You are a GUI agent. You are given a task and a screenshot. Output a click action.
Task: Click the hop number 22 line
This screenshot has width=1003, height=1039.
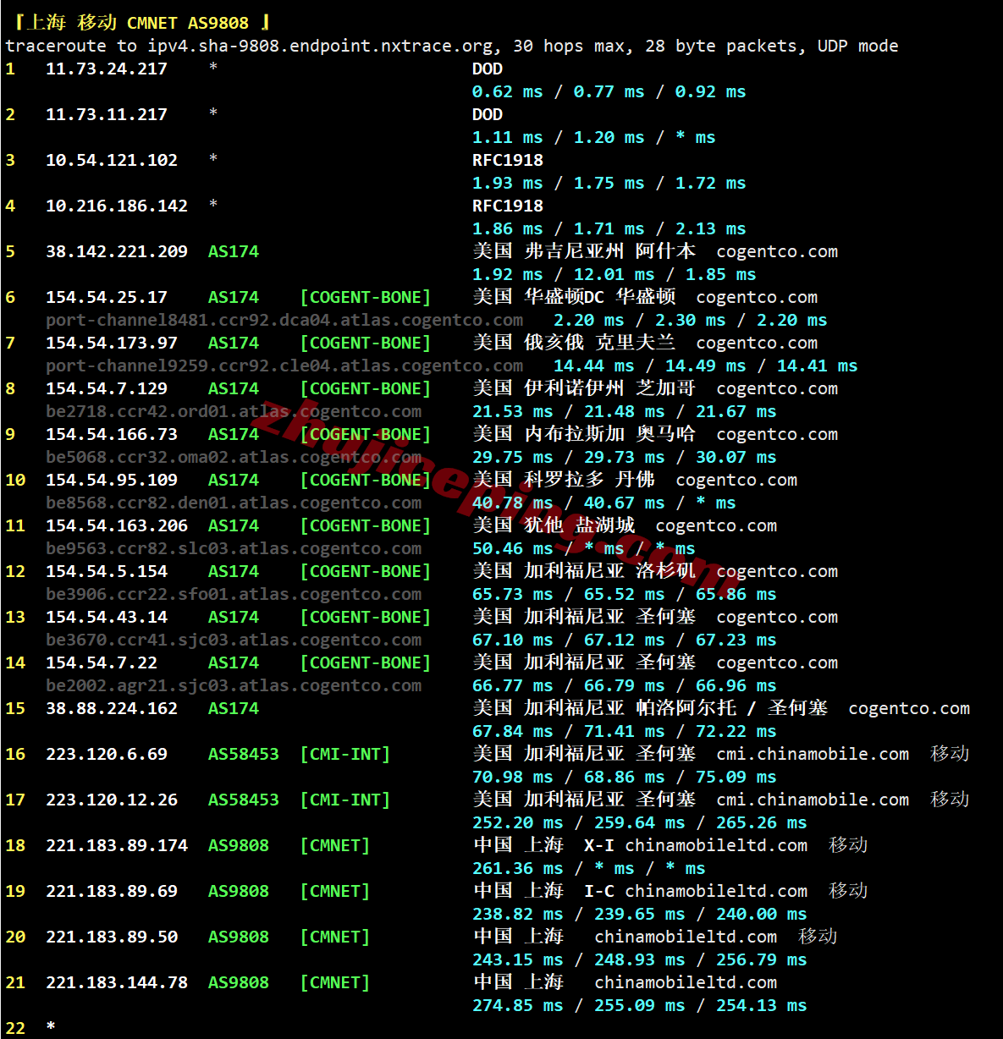(30, 1027)
